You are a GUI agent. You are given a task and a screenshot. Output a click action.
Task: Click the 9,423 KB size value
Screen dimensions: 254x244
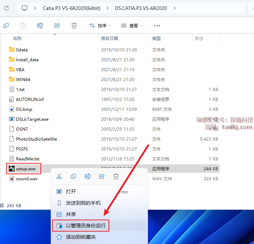[209, 139]
